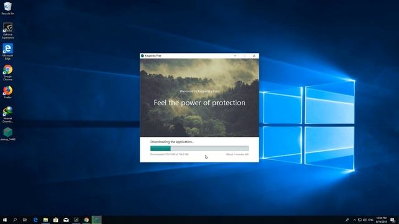Click the Kaspersky Free window title text
This screenshot has height=224, width=399.
[153, 55]
